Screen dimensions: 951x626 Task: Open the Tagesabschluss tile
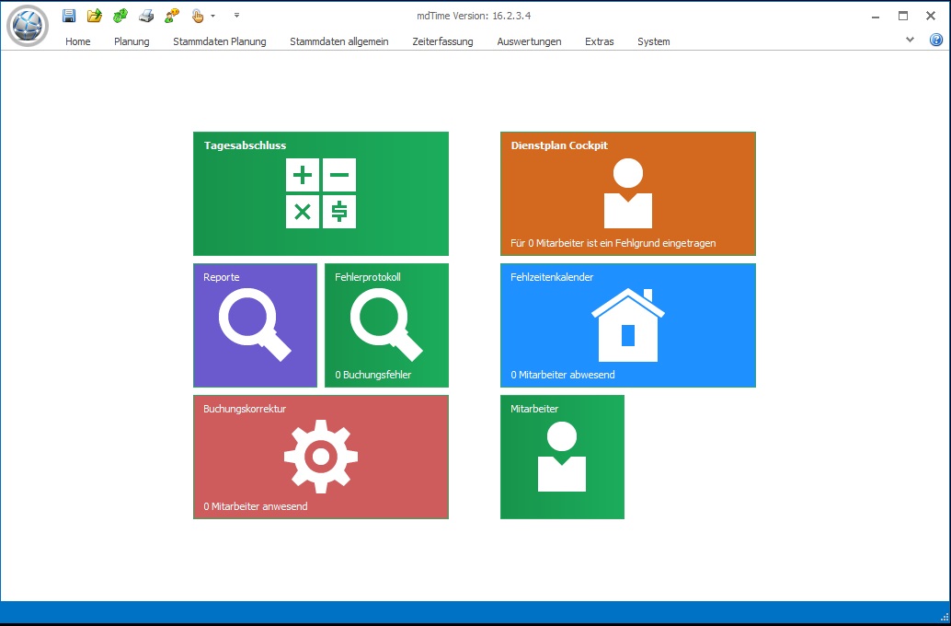(321, 193)
